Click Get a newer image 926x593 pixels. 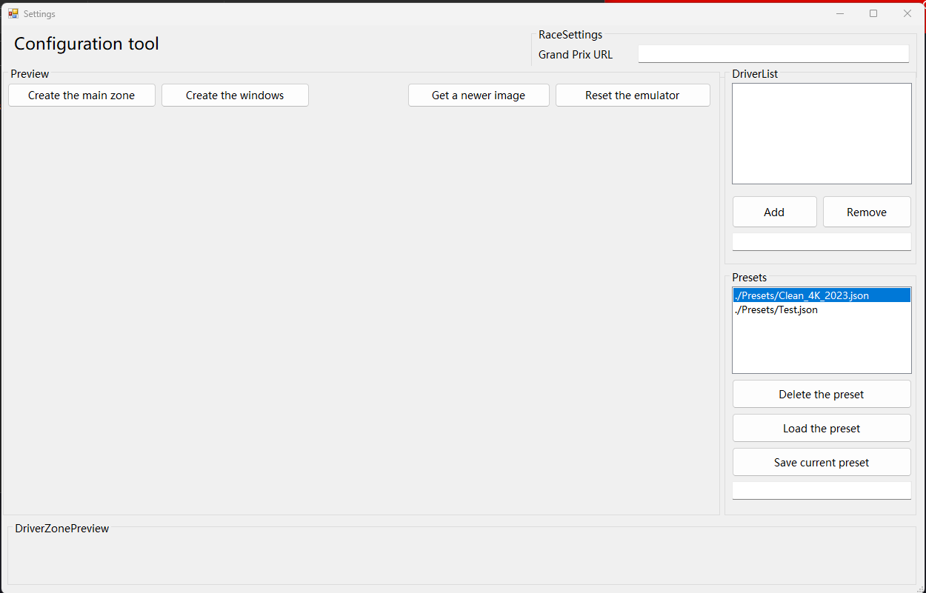(479, 95)
